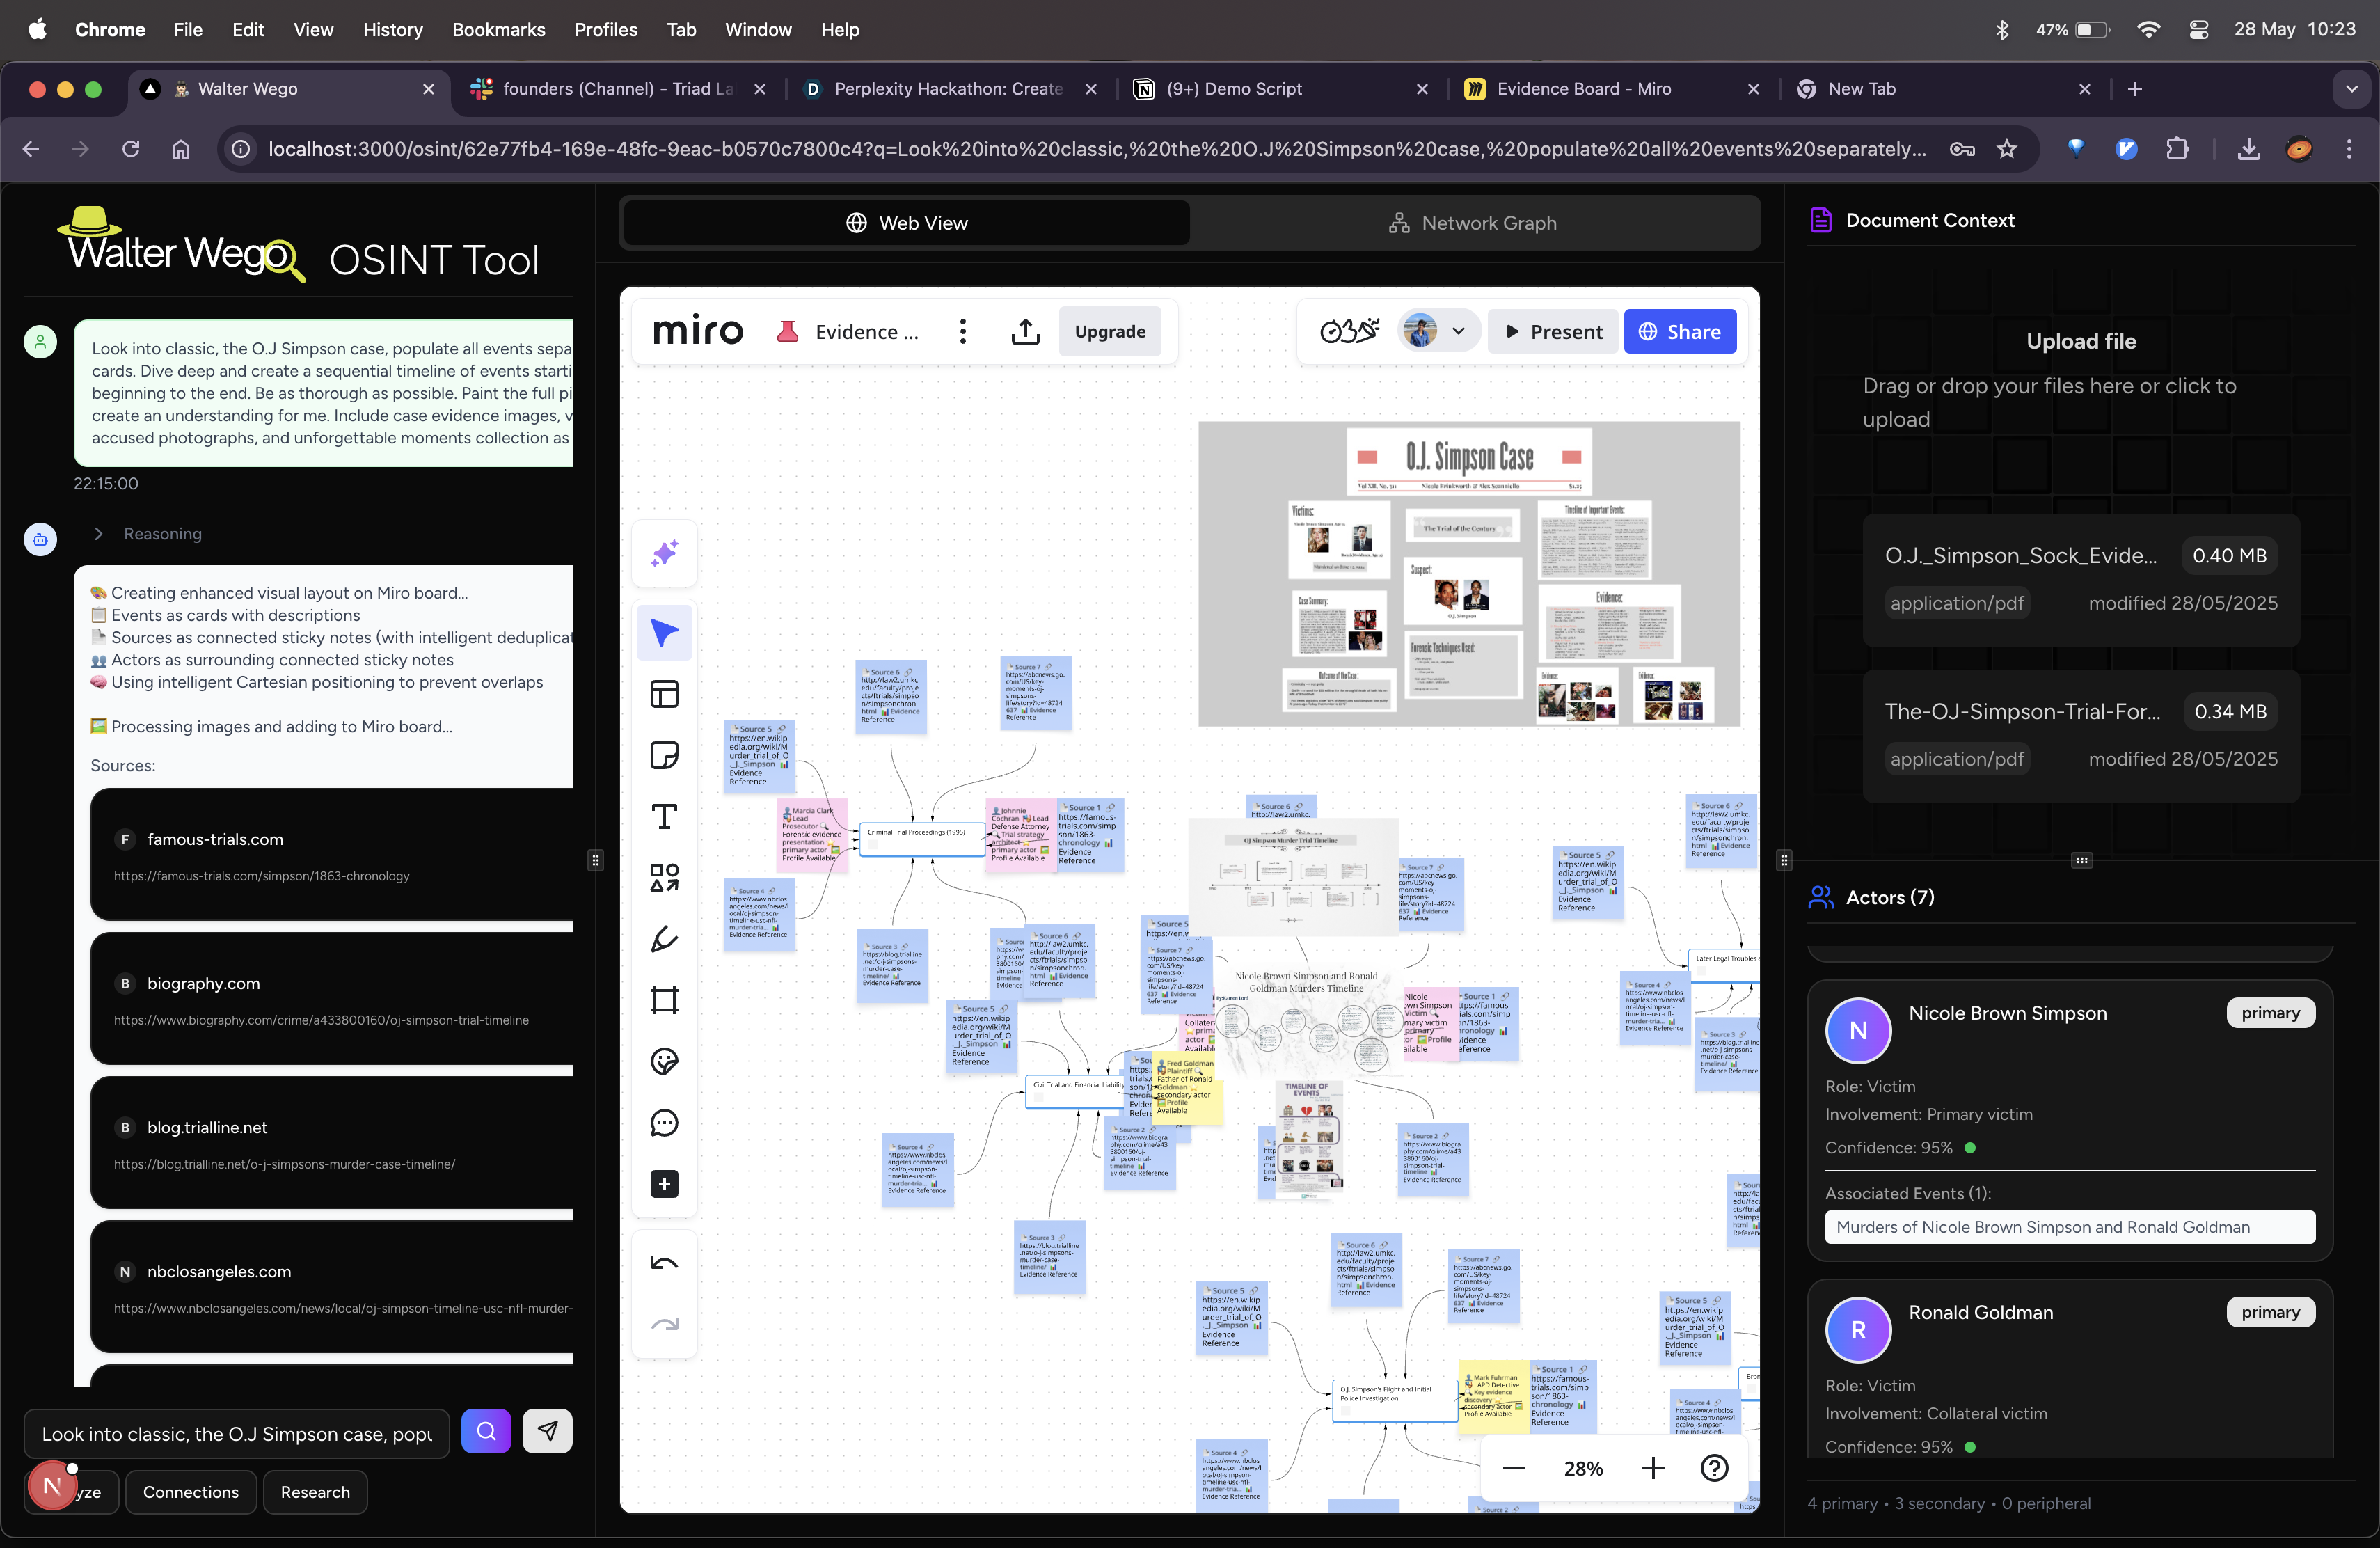Choose the Miro frame tool
Image resolution: width=2380 pixels, height=1548 pixels.
tap(664, 1000)
